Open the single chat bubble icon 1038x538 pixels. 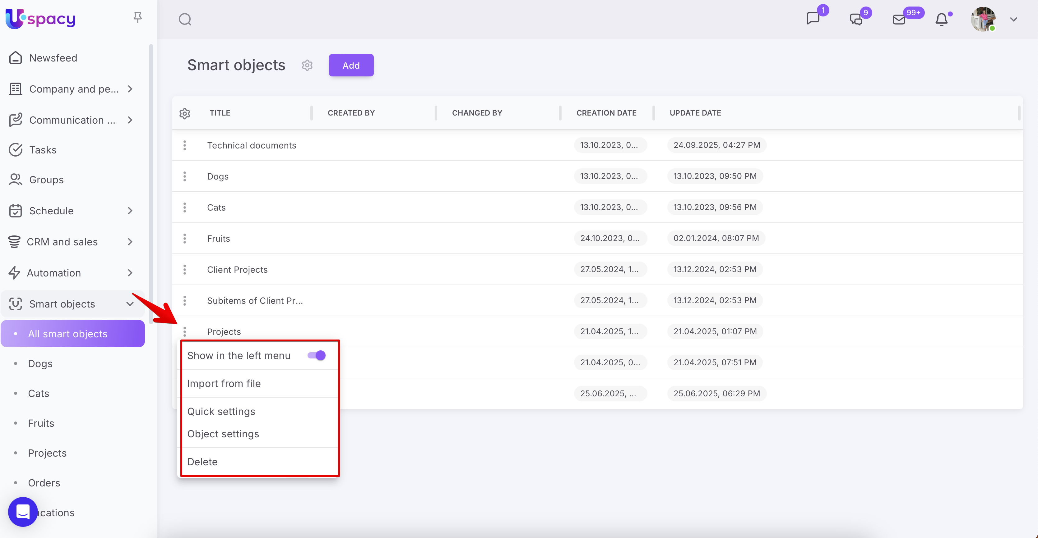click(x=813, y=19)
